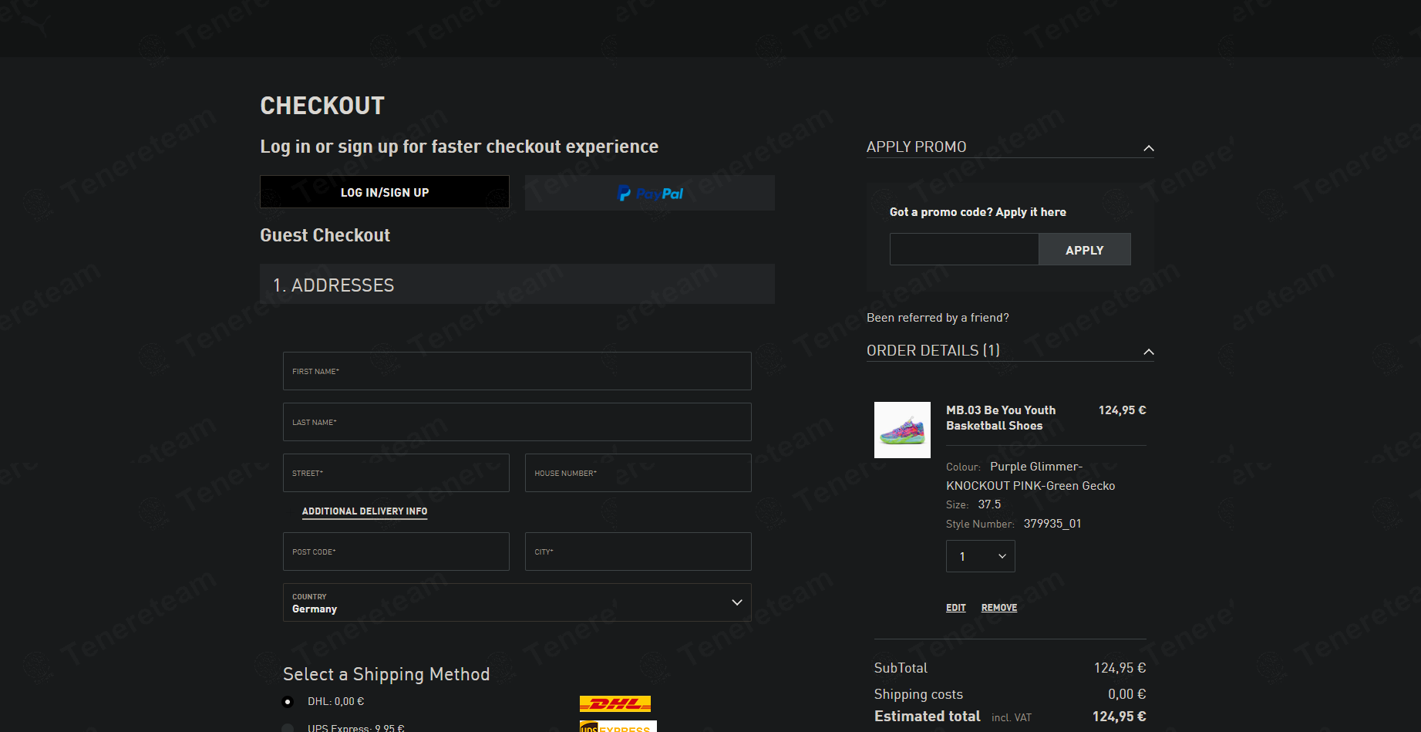Collapse the APPLY PROMO section chevron
The width and height of the screenshot is (1421, 732).
click(1149, 148)
